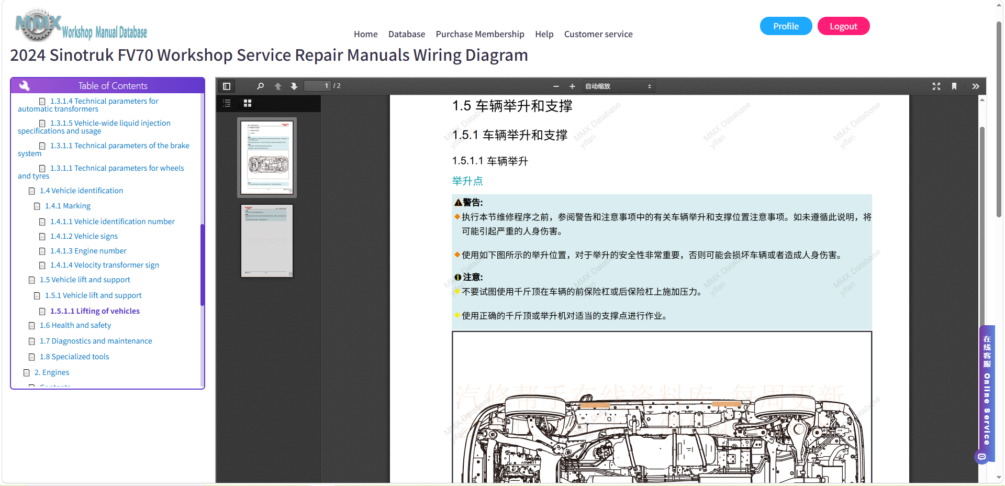Open 2. Engines chapter
Viewport: 1005px width, 486px height.
click(x=52, y=372)
